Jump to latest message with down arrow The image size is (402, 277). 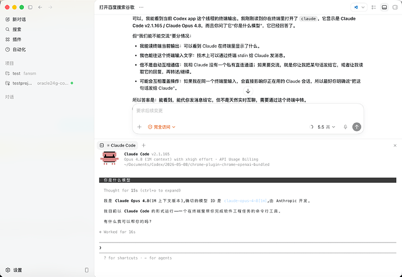[x=248, y=91]
